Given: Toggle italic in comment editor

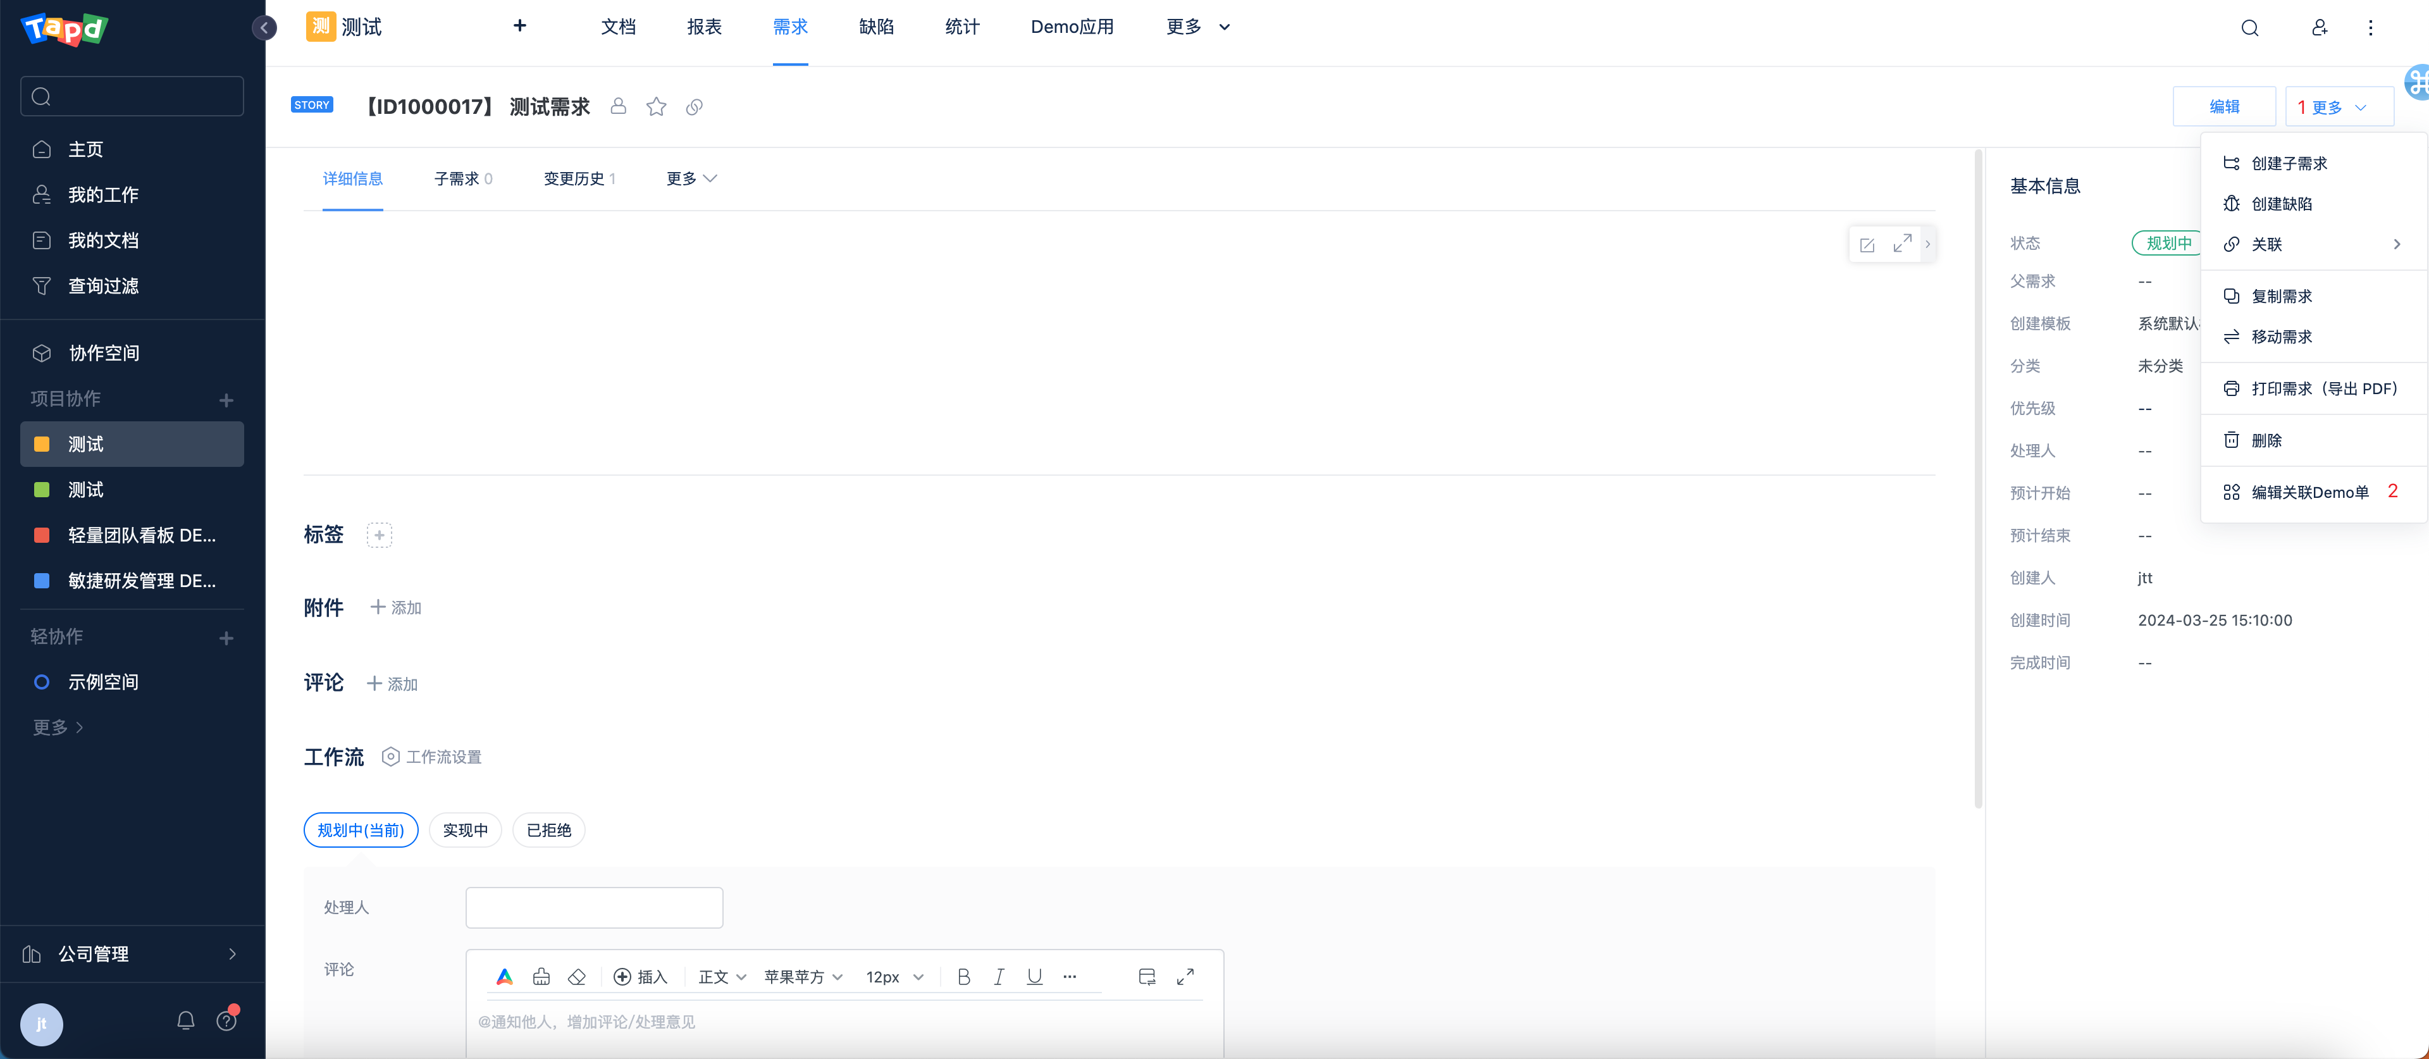Looking at the screenshot, I should [999, 977].
